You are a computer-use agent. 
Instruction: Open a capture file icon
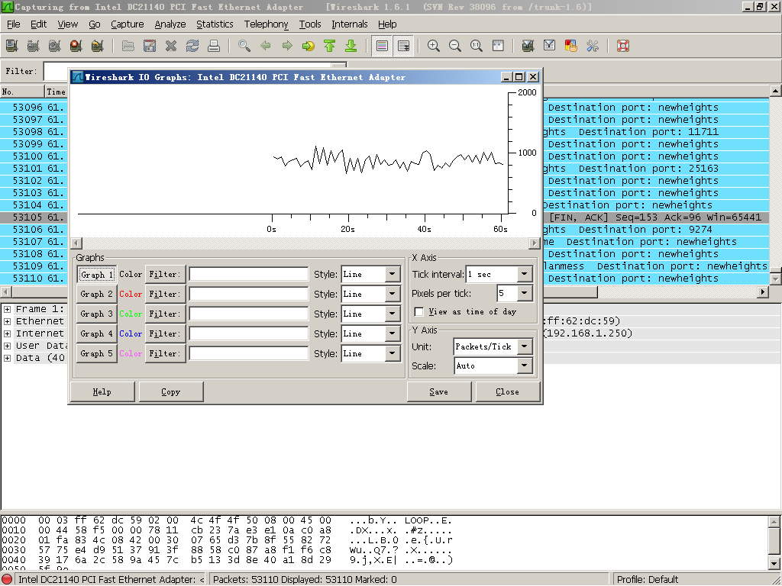128,47
